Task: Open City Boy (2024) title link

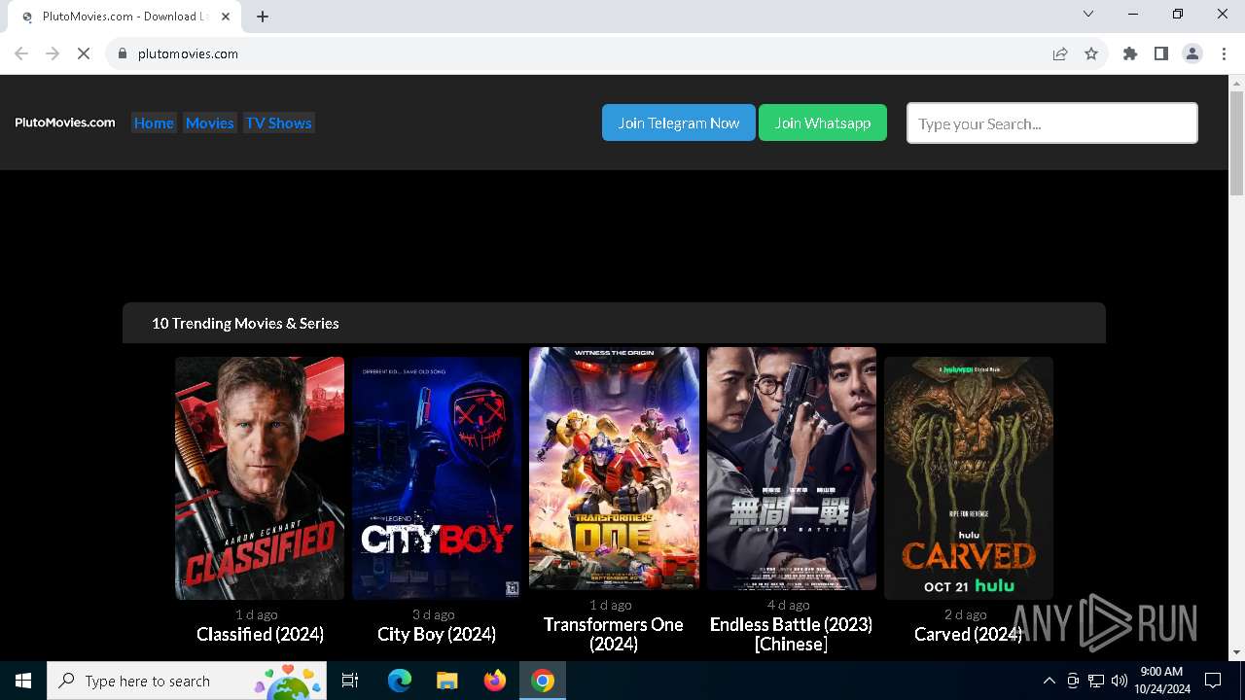Action: tap(437, 634)
